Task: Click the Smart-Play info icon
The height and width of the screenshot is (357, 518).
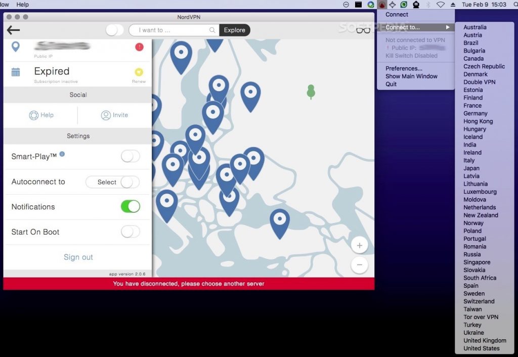Action: [62, 154]
